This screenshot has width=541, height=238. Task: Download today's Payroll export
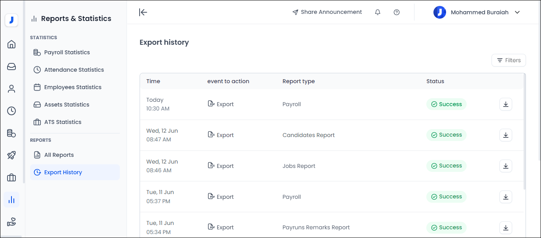505,104
